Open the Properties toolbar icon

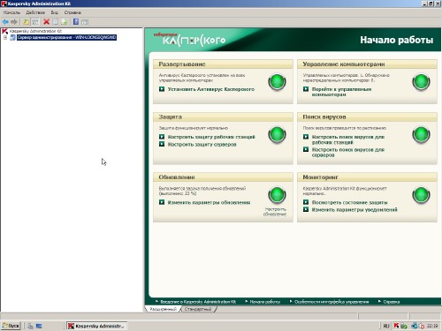click(x=55, y=22)
